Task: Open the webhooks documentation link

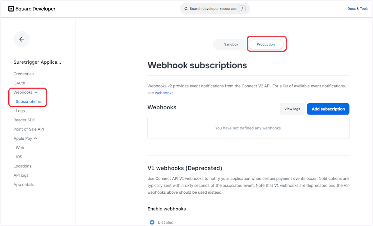Action: click(x=164, y=93)
